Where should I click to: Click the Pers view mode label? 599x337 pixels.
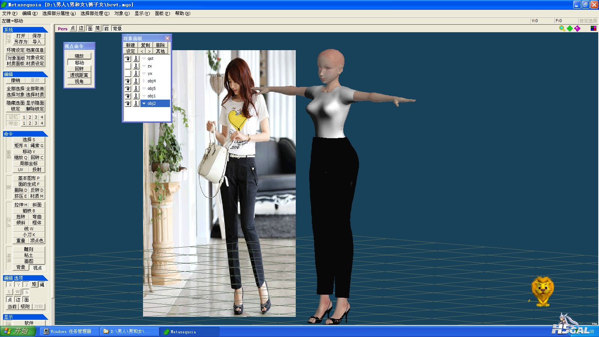(x=63, y=29)
